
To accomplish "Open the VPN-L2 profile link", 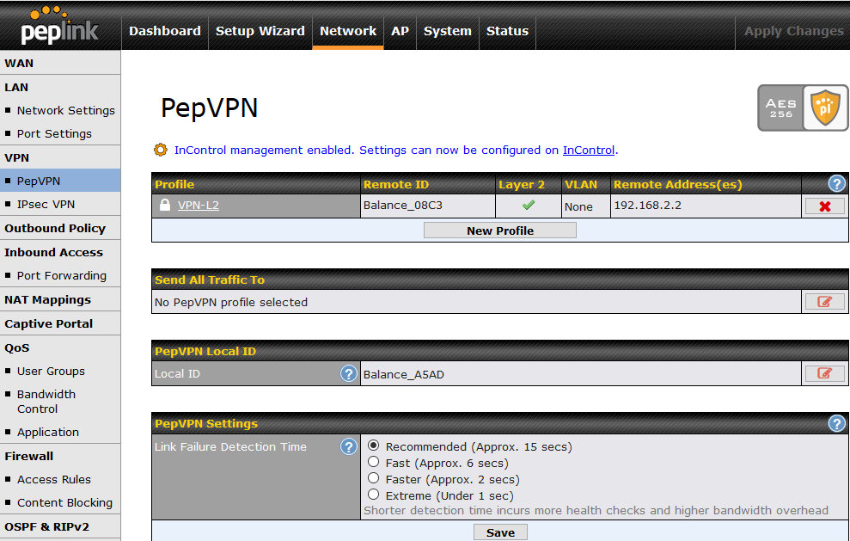I will click(x=199, y=205).
